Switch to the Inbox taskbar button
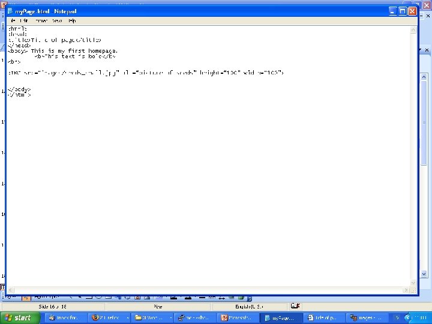 (x=65, y=318)
